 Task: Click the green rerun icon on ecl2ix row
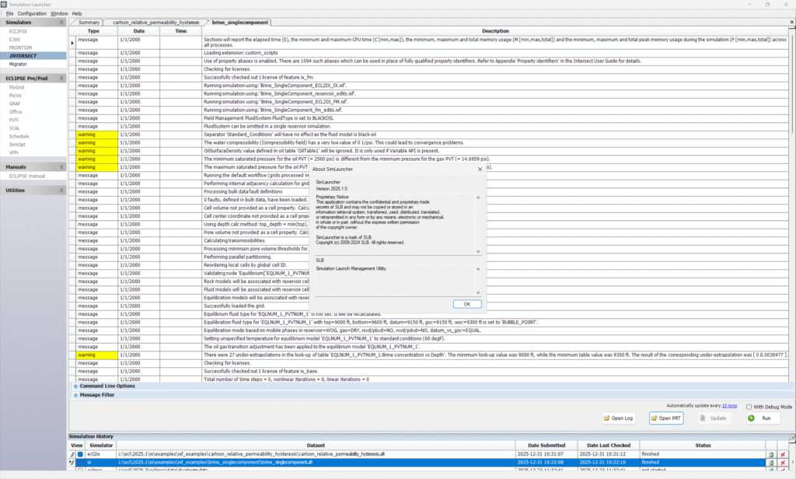(x=770, y=453)
